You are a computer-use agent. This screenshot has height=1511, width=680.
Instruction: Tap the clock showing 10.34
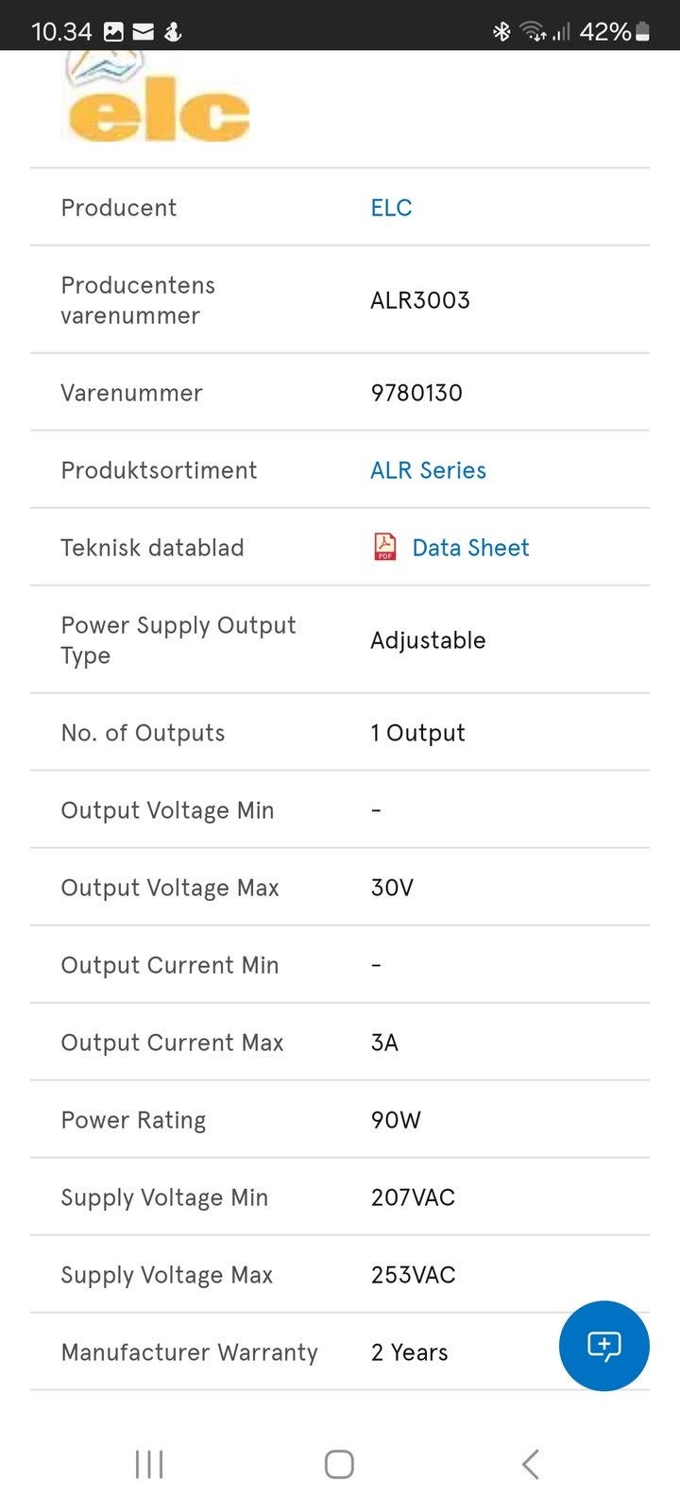[61, 31]
